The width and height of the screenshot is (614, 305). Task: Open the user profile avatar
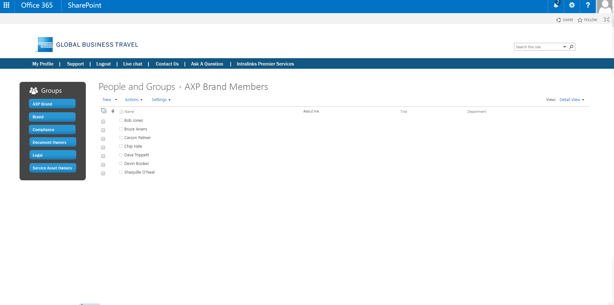point(605,6)
